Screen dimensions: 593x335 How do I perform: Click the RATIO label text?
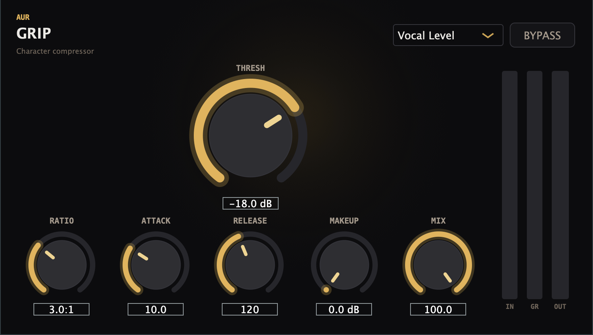click(x=61, y=221)
